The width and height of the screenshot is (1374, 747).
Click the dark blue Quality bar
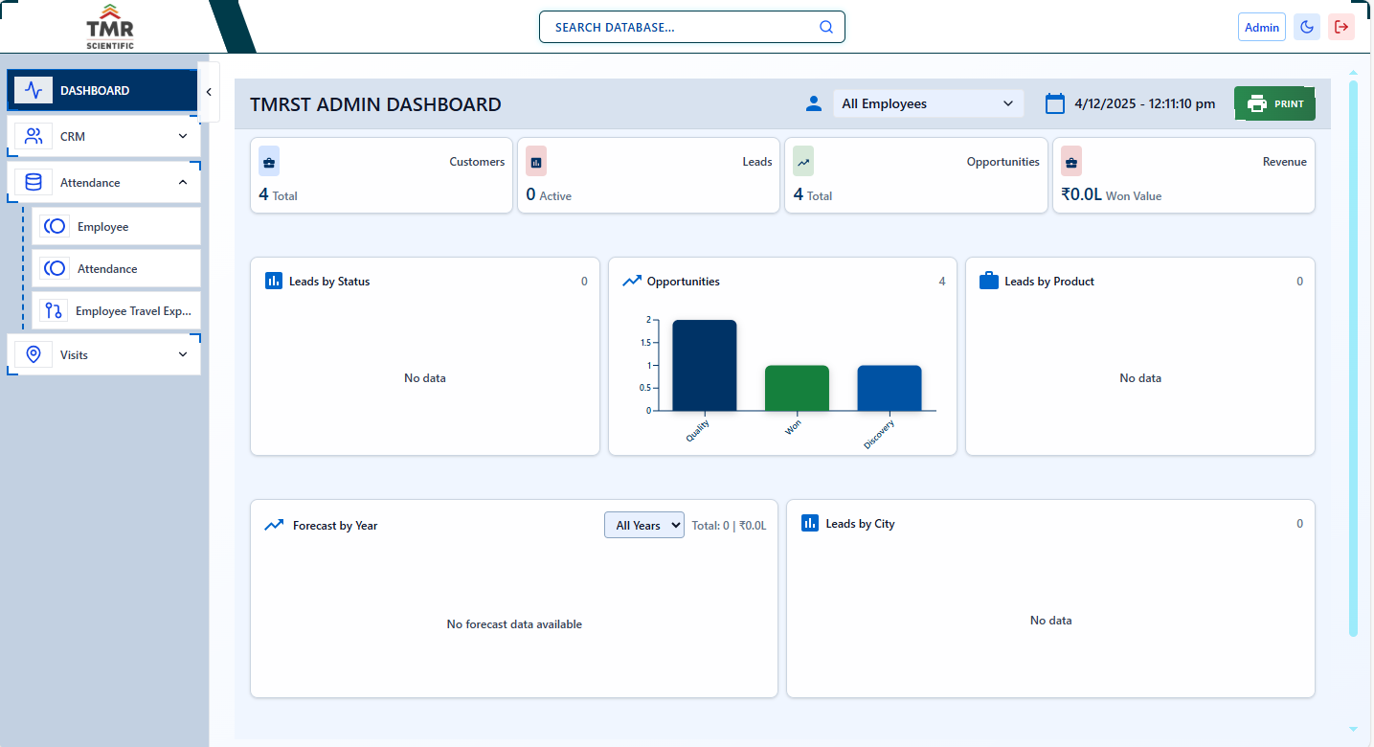click(x=704, y=365)
